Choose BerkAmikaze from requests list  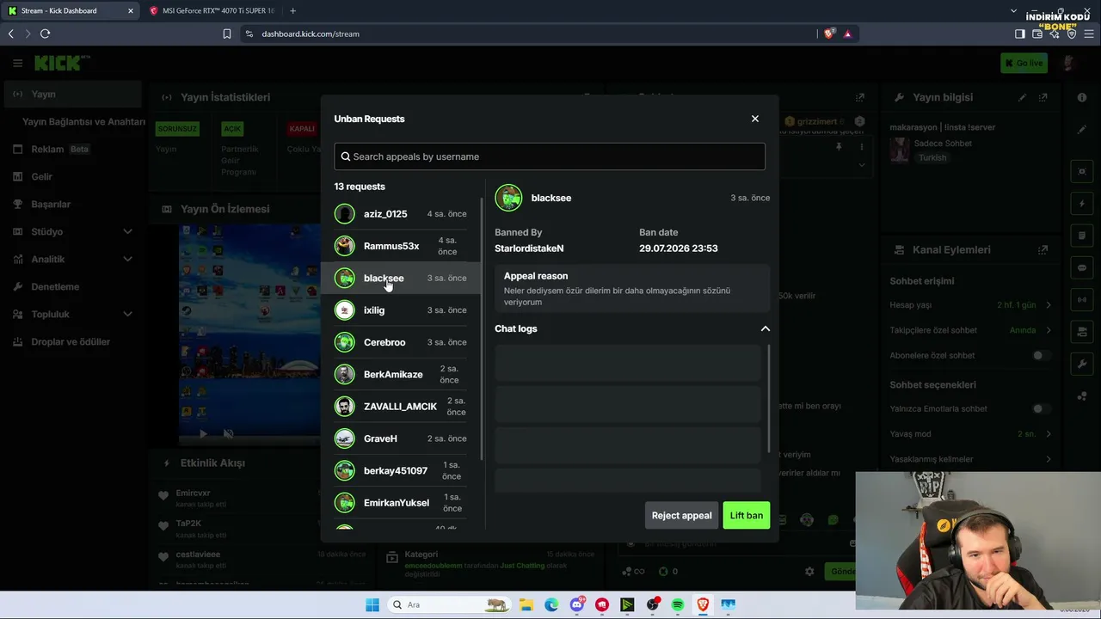(401, 374)
